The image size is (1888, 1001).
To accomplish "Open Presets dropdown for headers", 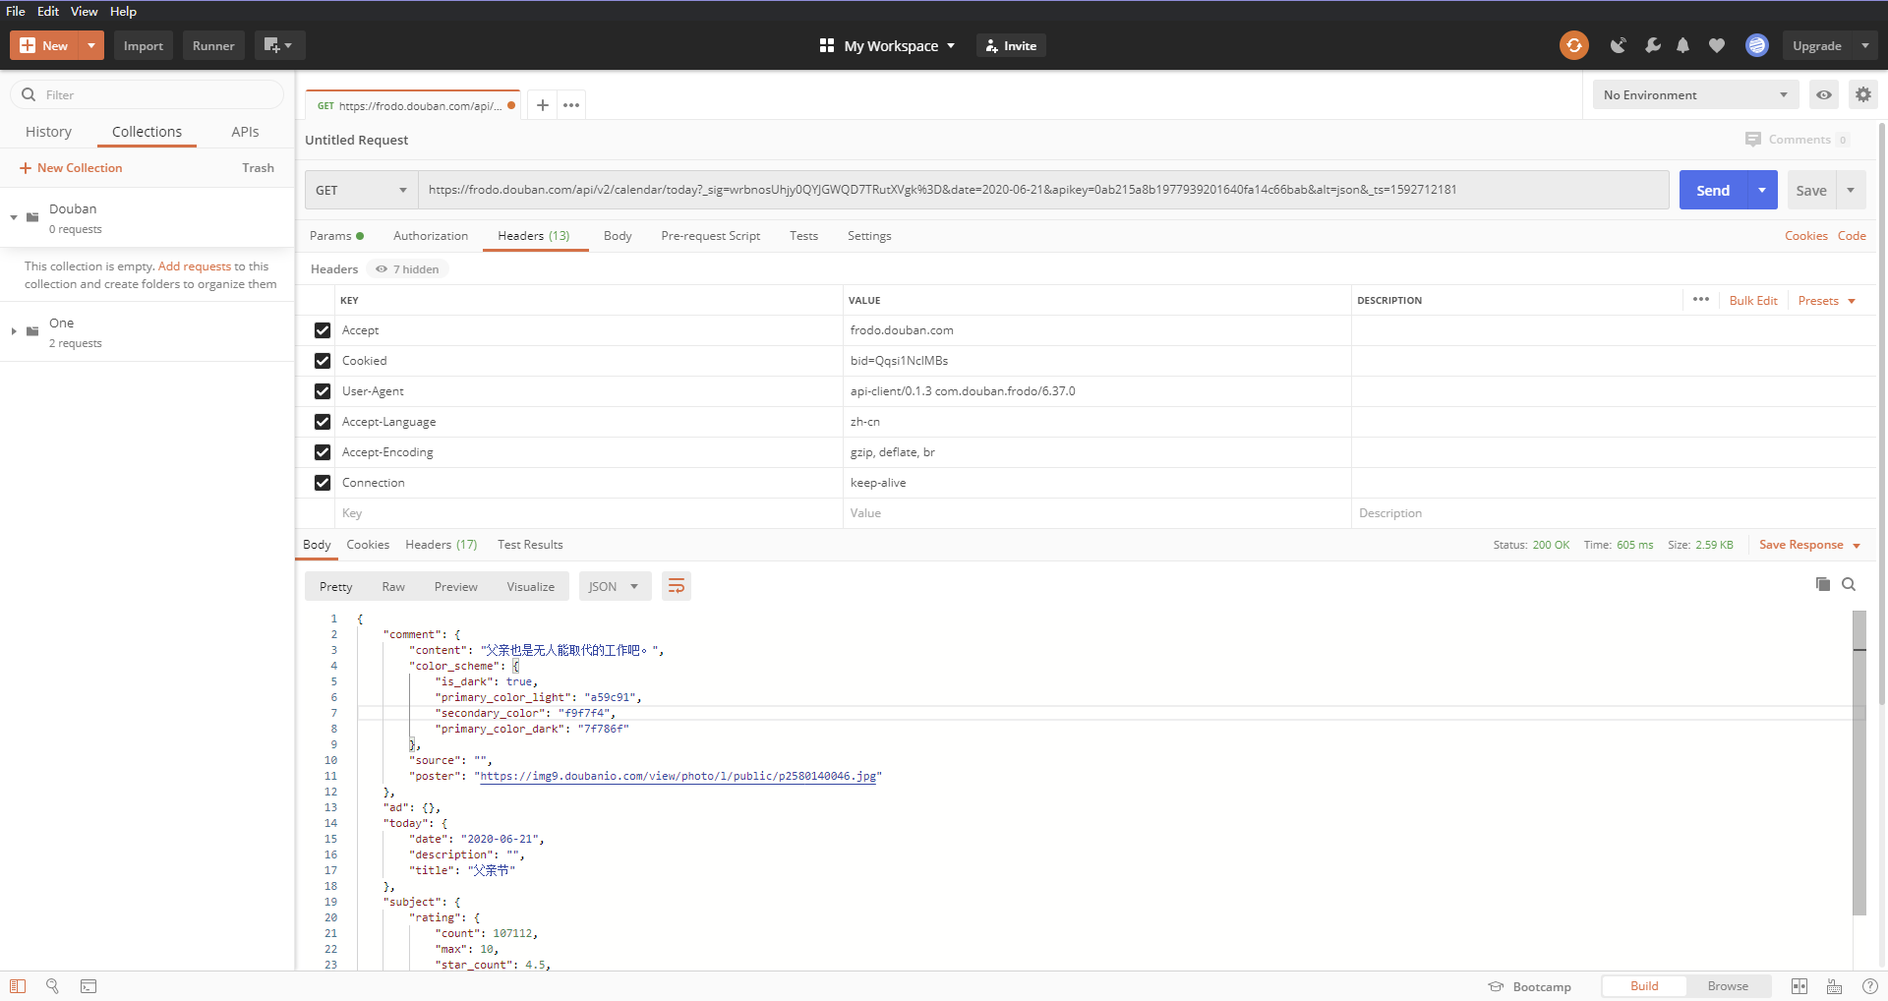I will pyautogui.click(x=1826, y=300).
